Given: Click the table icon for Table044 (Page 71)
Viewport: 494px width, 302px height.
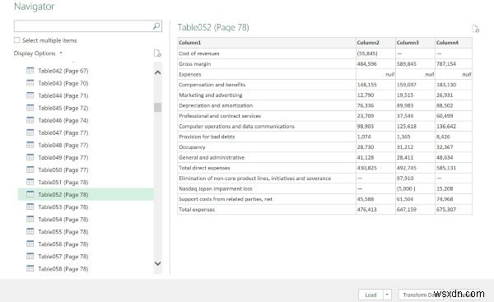Looking at the screenshot, I should 30,95.
